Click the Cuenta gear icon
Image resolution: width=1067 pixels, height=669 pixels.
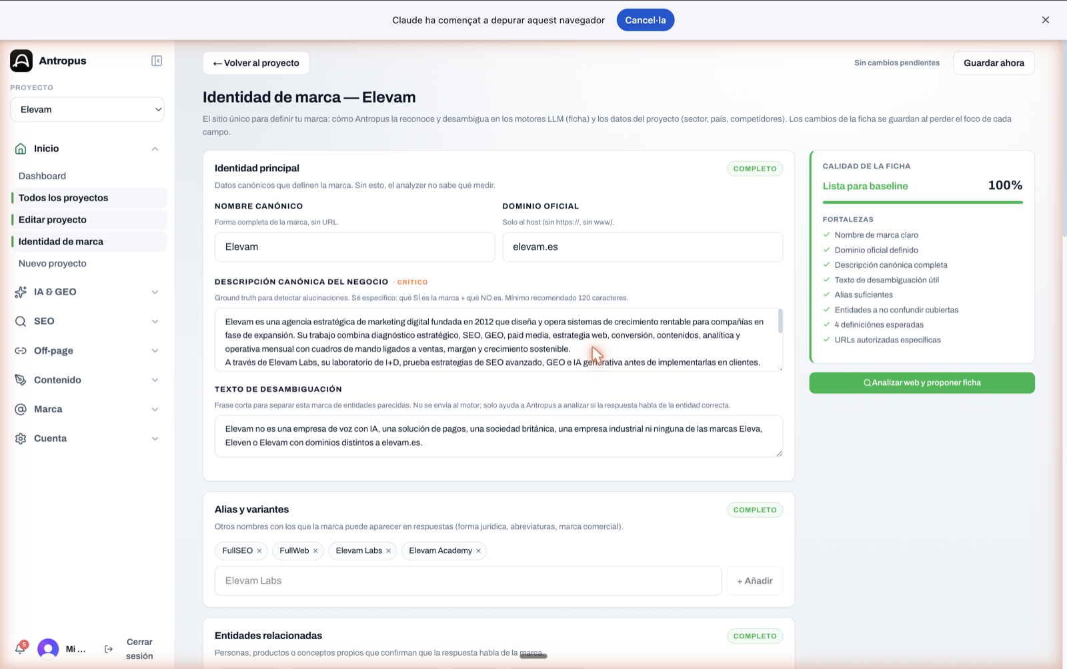tap(21, 438)
